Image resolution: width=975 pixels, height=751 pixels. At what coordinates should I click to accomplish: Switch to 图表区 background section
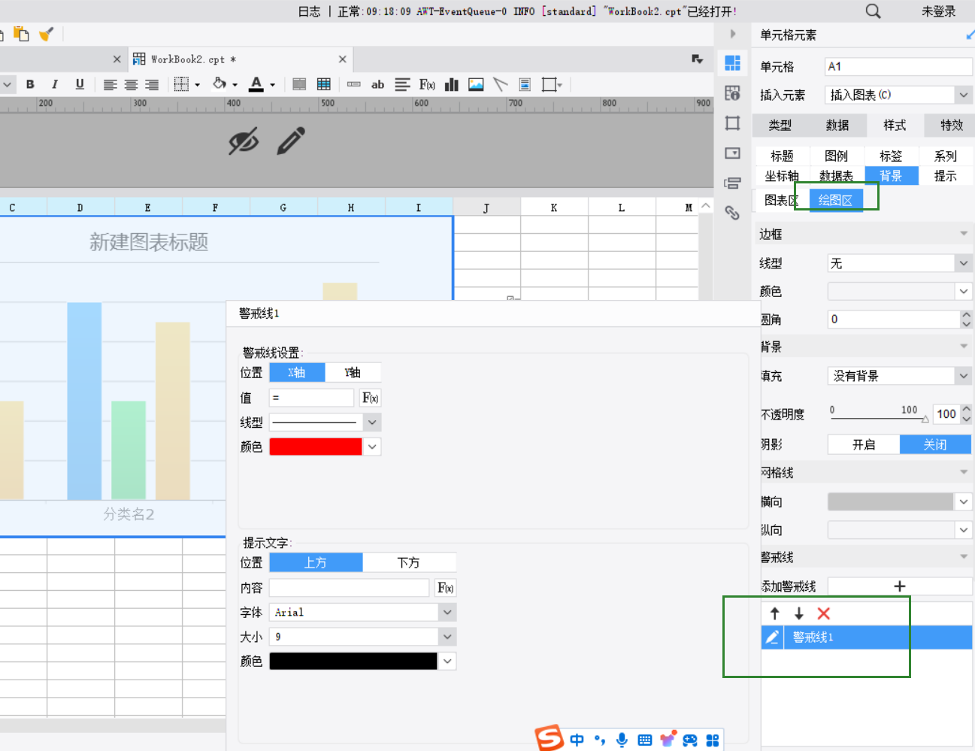click(x=780, y=200)
